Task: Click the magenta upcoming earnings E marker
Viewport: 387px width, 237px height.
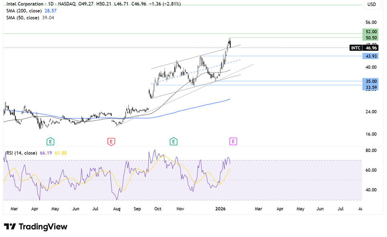Action: tap(233, 141)
